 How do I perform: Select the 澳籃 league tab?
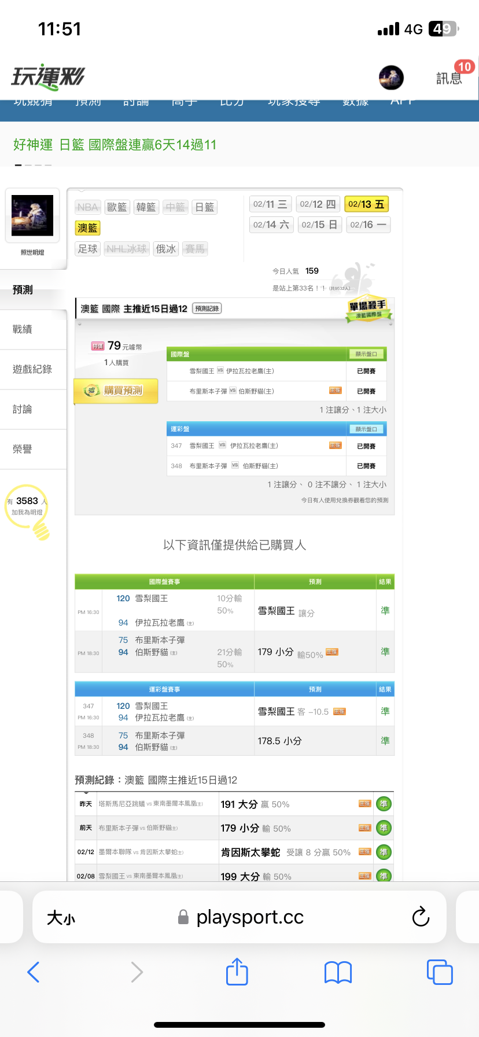(88, 228)
